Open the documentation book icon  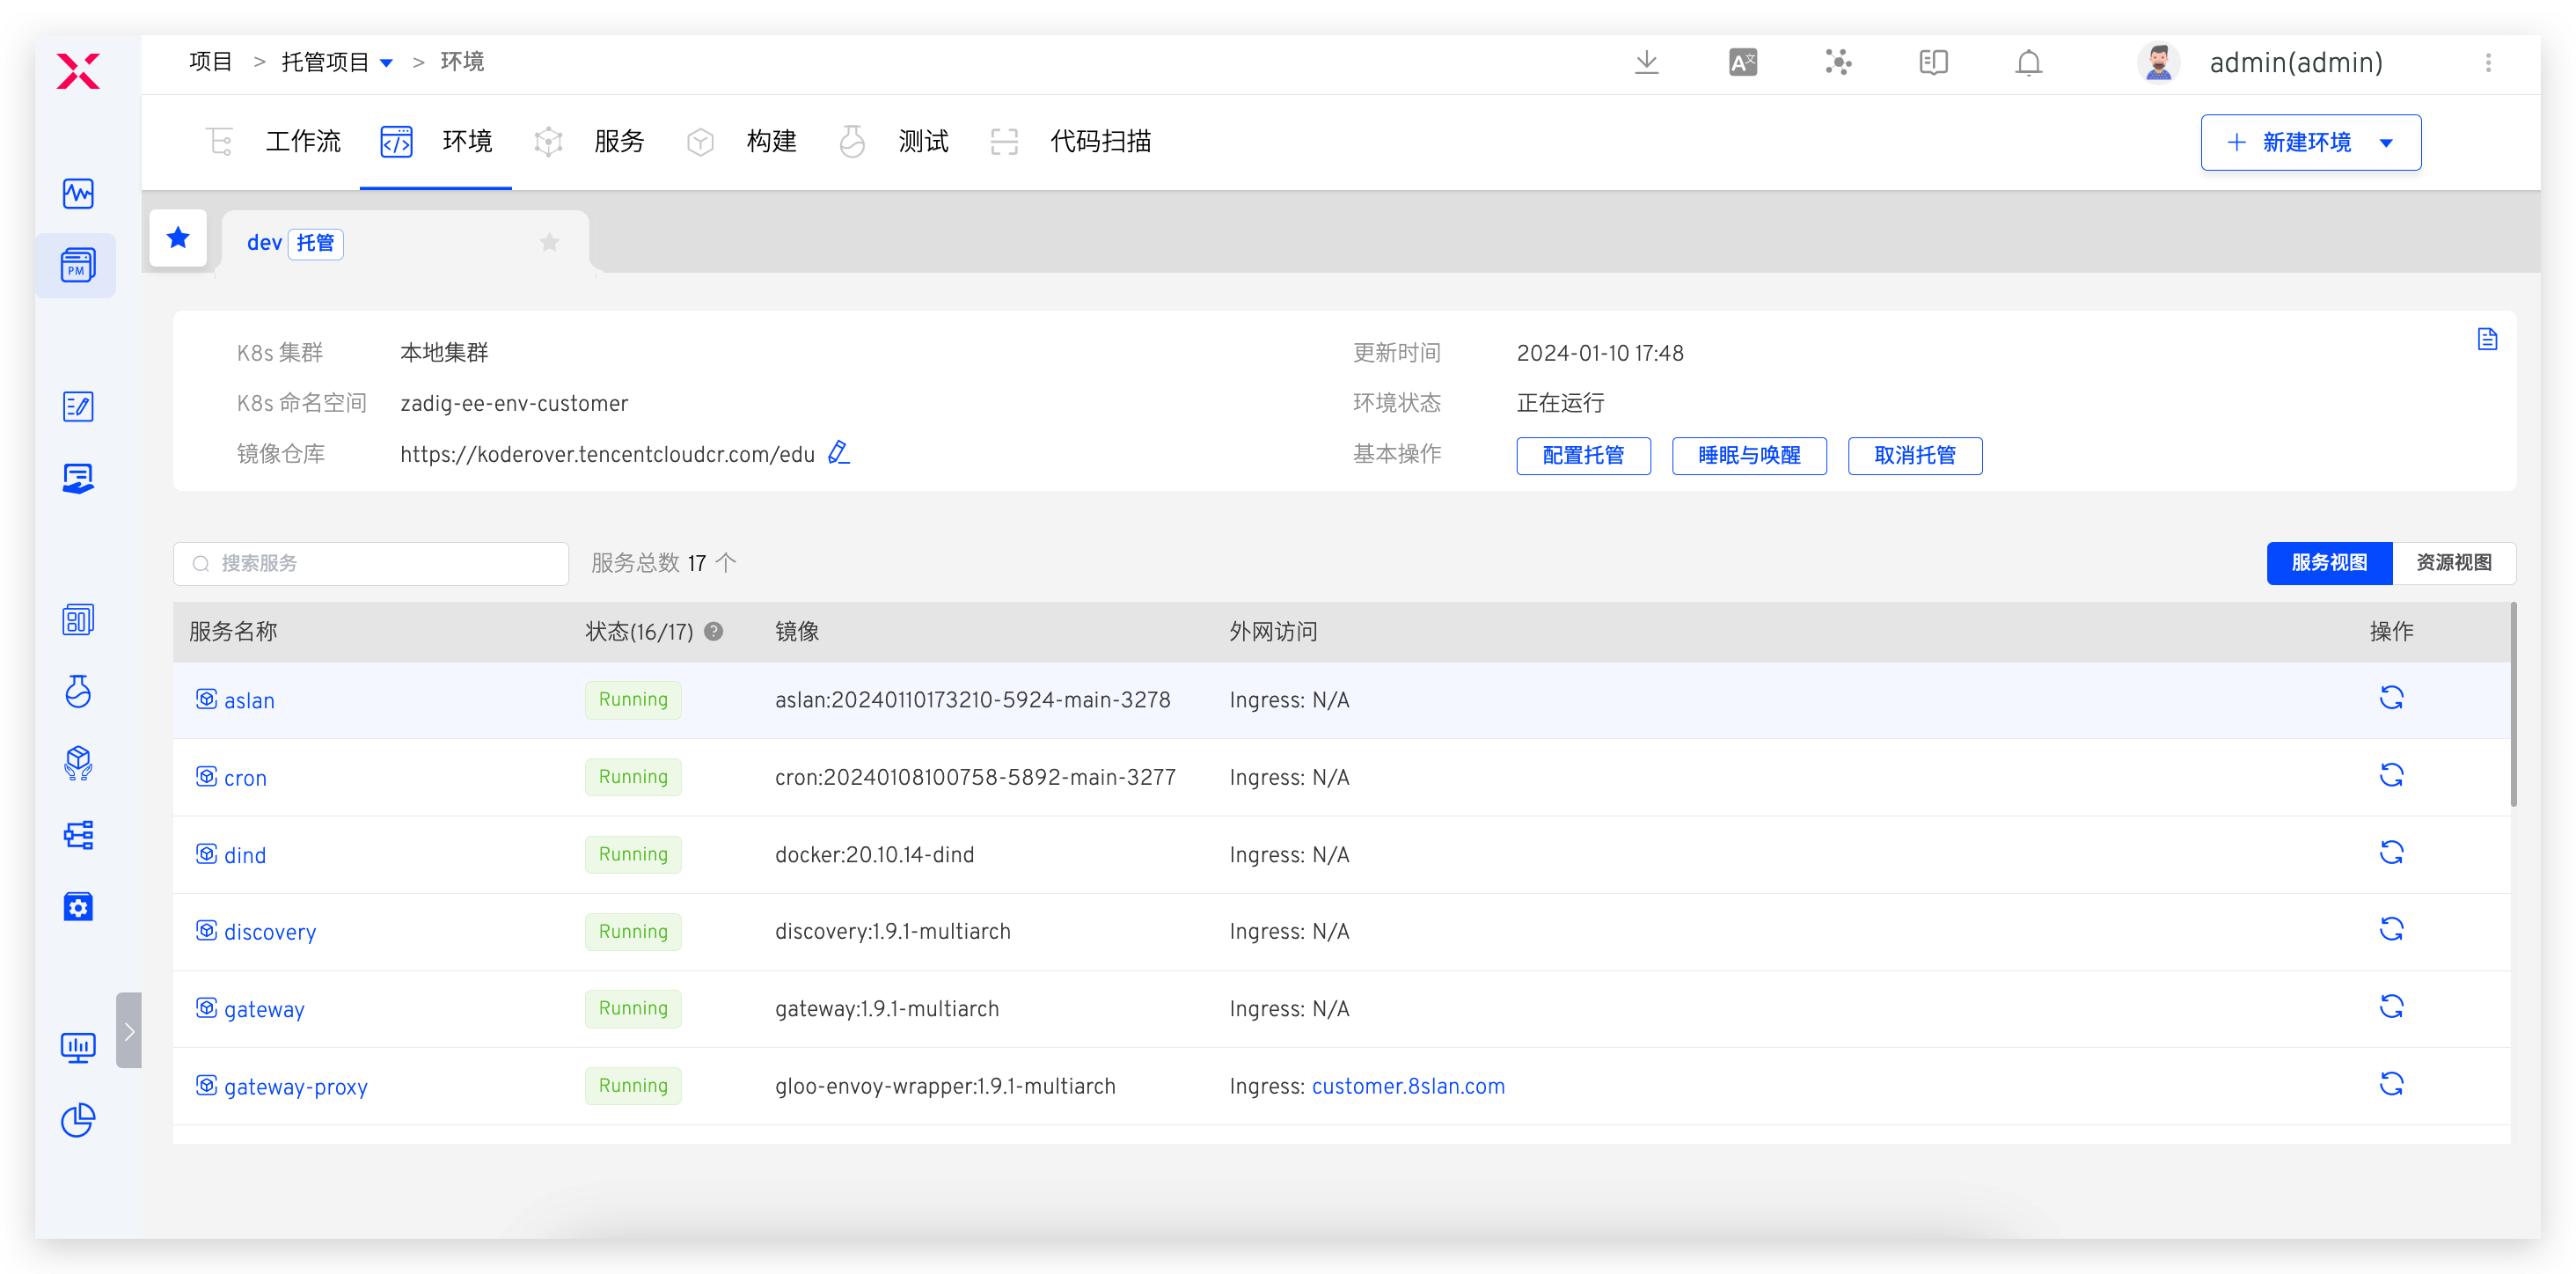[x=1933, y=62]
